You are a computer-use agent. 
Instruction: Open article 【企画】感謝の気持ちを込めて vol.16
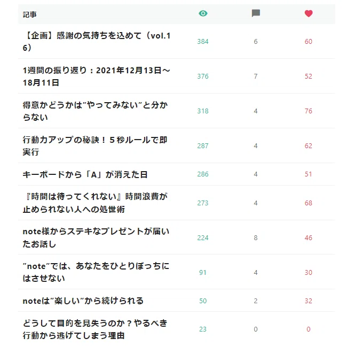tap(97, 42)
